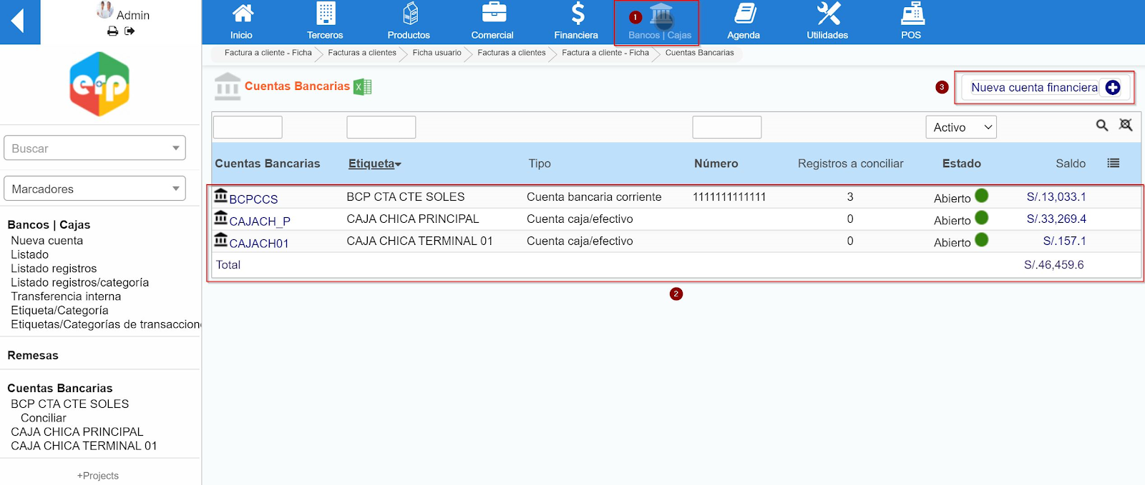This screenshot has width=1145, height=485.
Task: Open the S/.33,269.4 balance link
Action: click(x=1056, y=219)
